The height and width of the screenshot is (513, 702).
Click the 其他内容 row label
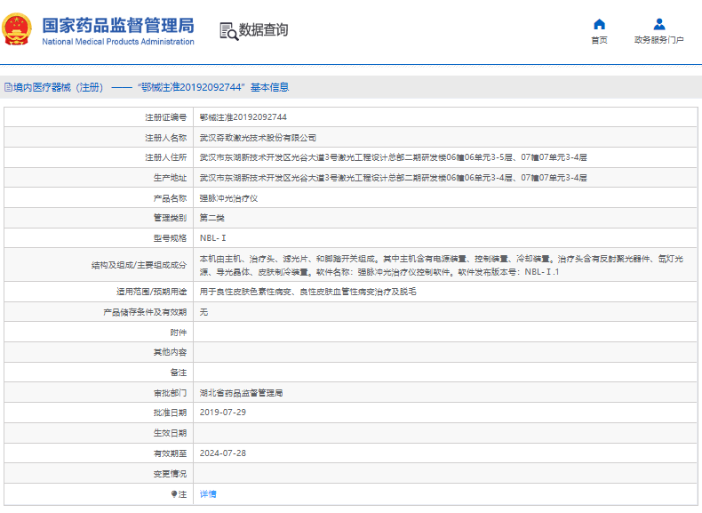[170, 352]
